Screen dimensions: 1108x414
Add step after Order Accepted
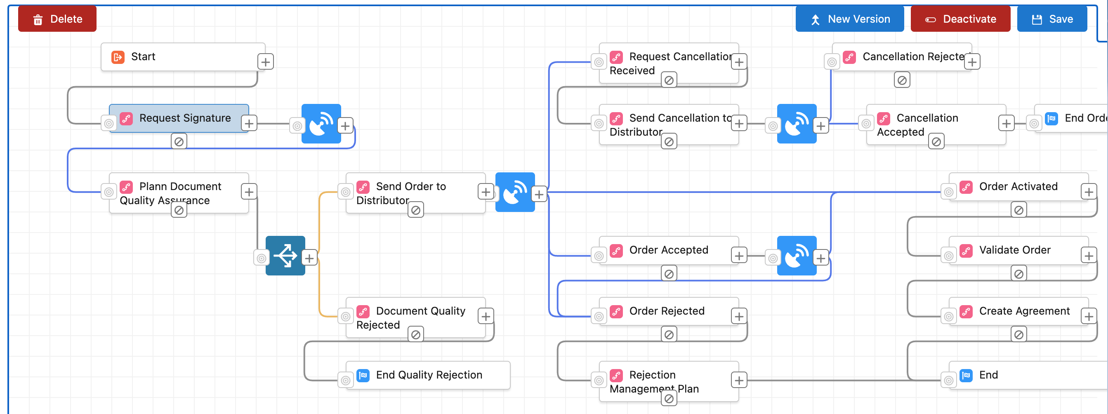739,256
